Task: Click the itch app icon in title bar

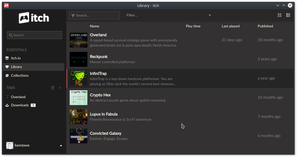Action: tap(6, 6)
